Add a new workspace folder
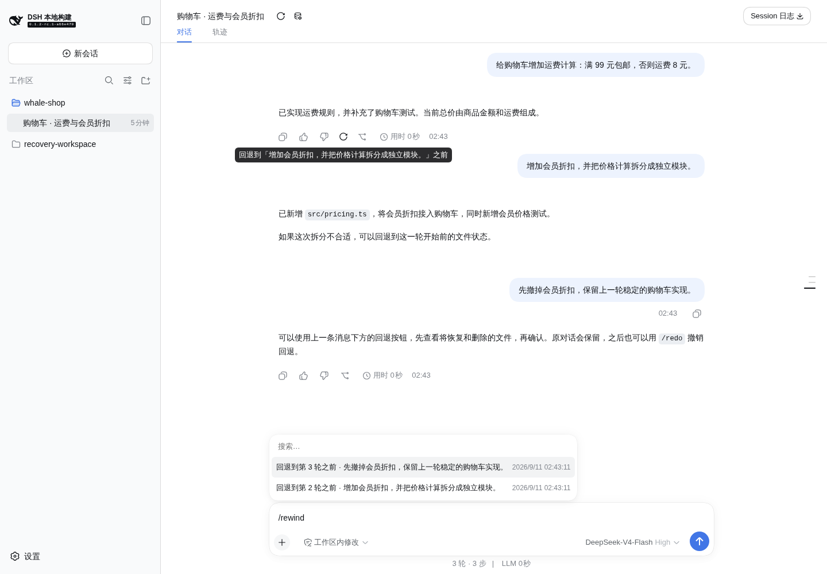This screenshot has height=574, width=827. point(146,80)
